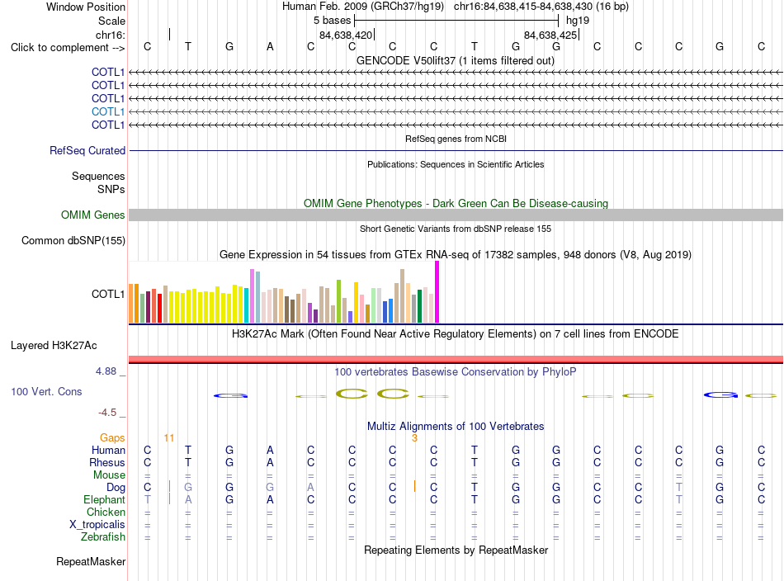This screenshot has height=581, width=784.
Task: Click the 84,638,420 position marker
Action: (x=346, y=35)
